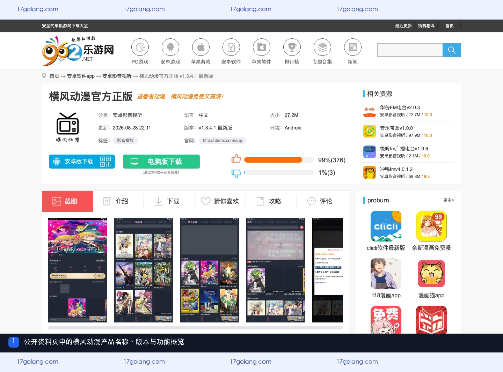The image size is (503, 372).
Task: Open the fifth partially visible dialog screenshot
Action: (x=328, y=270)
